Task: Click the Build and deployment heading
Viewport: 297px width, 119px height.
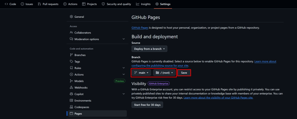Action: click(x=155, y=36)
